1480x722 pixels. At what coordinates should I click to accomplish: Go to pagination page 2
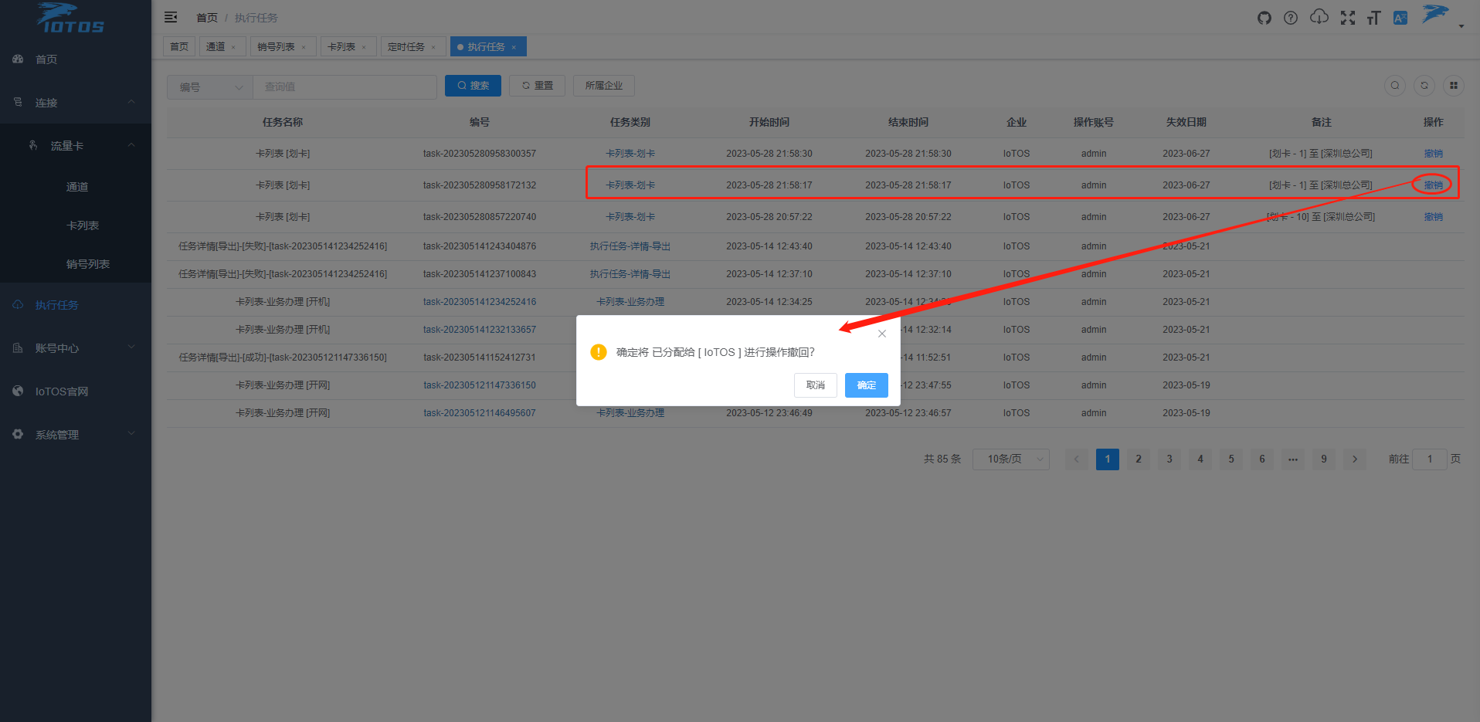pos(1139,459)
